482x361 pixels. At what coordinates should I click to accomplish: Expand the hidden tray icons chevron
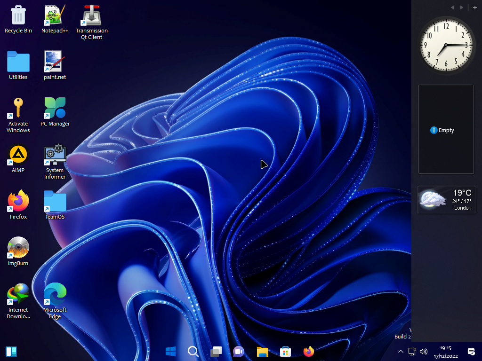(401, 352)
